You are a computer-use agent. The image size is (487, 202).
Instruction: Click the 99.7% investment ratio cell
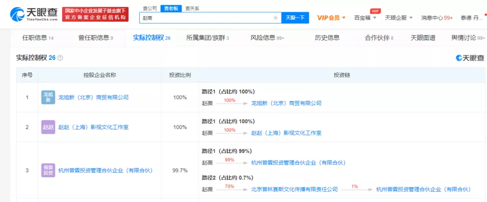coord(180,170)
